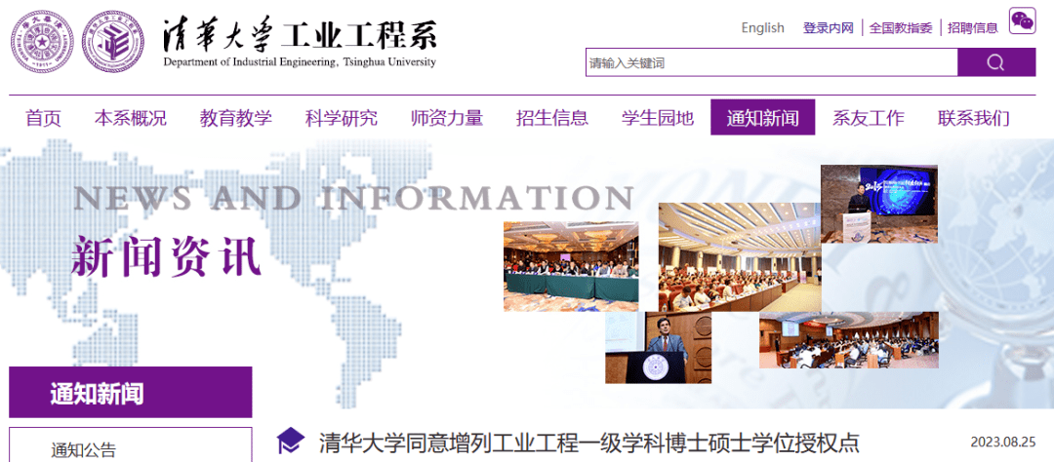Image resolution: width=1054 pixels, height=462 pixels.
Task: Open the 招生信息 menu
Action: pos(552,118)
